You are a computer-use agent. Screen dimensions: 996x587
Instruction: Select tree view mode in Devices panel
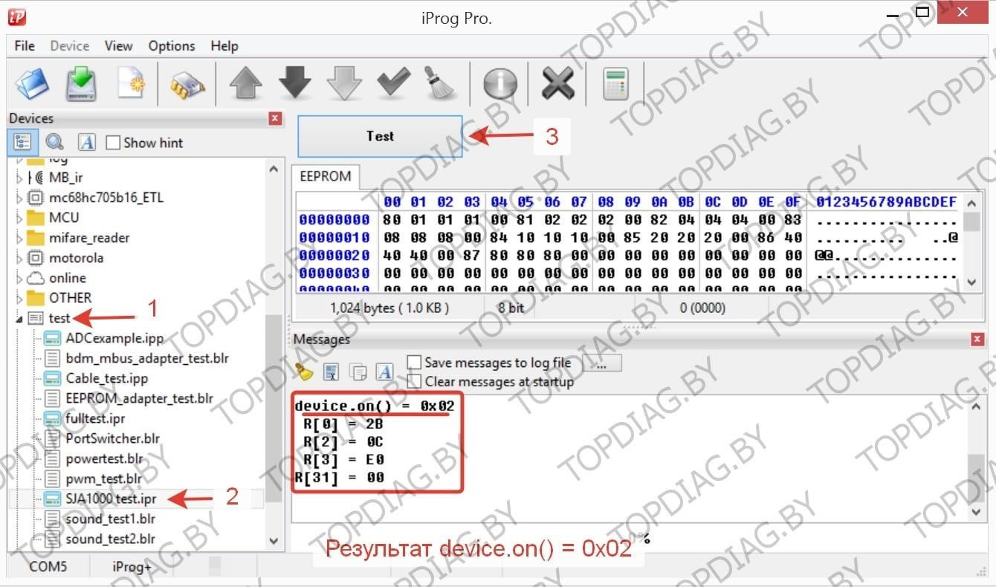click(22, 142)
